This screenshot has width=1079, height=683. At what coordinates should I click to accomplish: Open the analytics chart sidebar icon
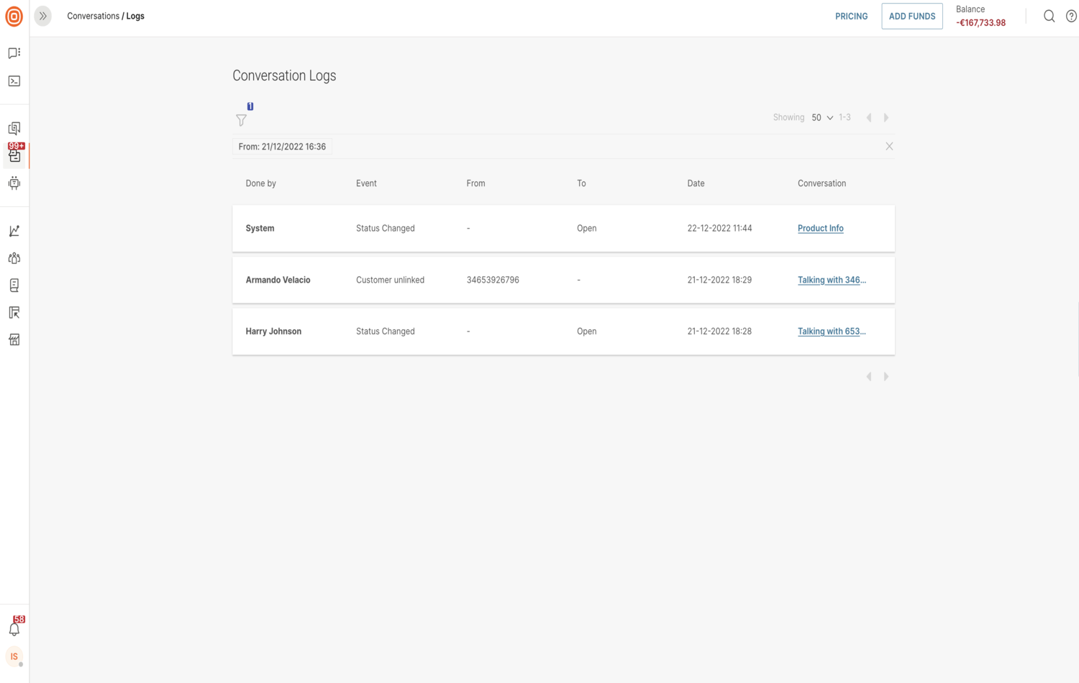click(14, 231)
